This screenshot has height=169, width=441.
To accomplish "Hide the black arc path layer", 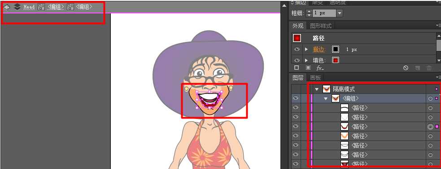I will coord(295,108).
